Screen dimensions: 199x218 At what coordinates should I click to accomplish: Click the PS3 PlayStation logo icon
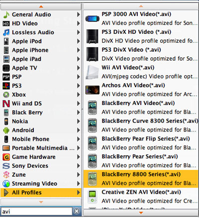click(x=6, y=86)
